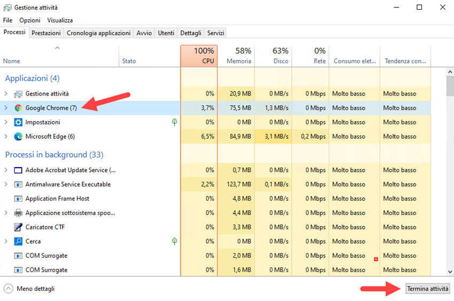
Task: Switch to the Prestazioni tab
Action: [x=46, y=33]
